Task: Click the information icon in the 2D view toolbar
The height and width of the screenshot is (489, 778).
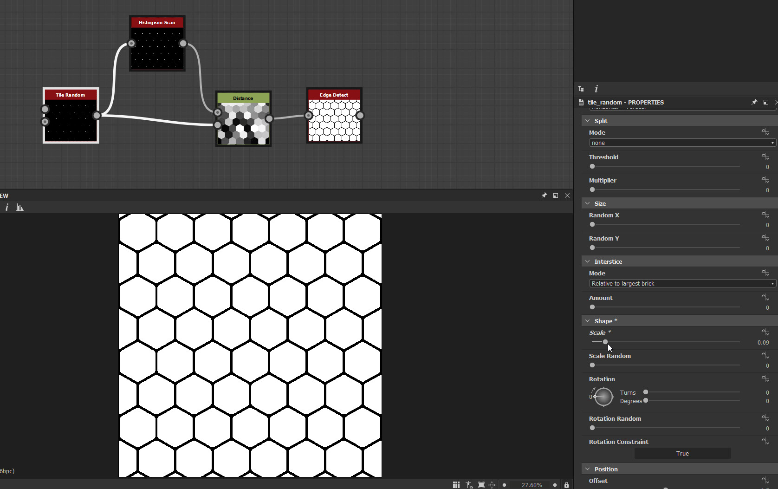Action: (6, 207)
